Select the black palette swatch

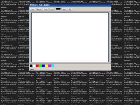point(31,66)
